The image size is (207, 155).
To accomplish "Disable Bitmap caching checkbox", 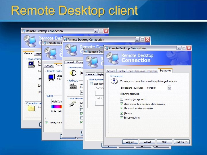I will (122, 118).
